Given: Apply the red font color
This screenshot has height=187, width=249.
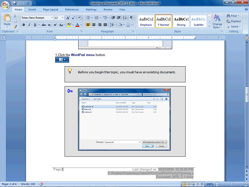Looking at the screenshot, I should coord(77,25).
